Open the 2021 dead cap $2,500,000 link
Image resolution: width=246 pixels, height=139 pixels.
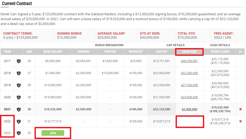tap(189, 109)
